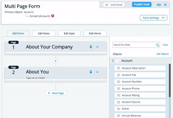
Task: Click the red badge next to Contact (Account)
Action: 53,16
